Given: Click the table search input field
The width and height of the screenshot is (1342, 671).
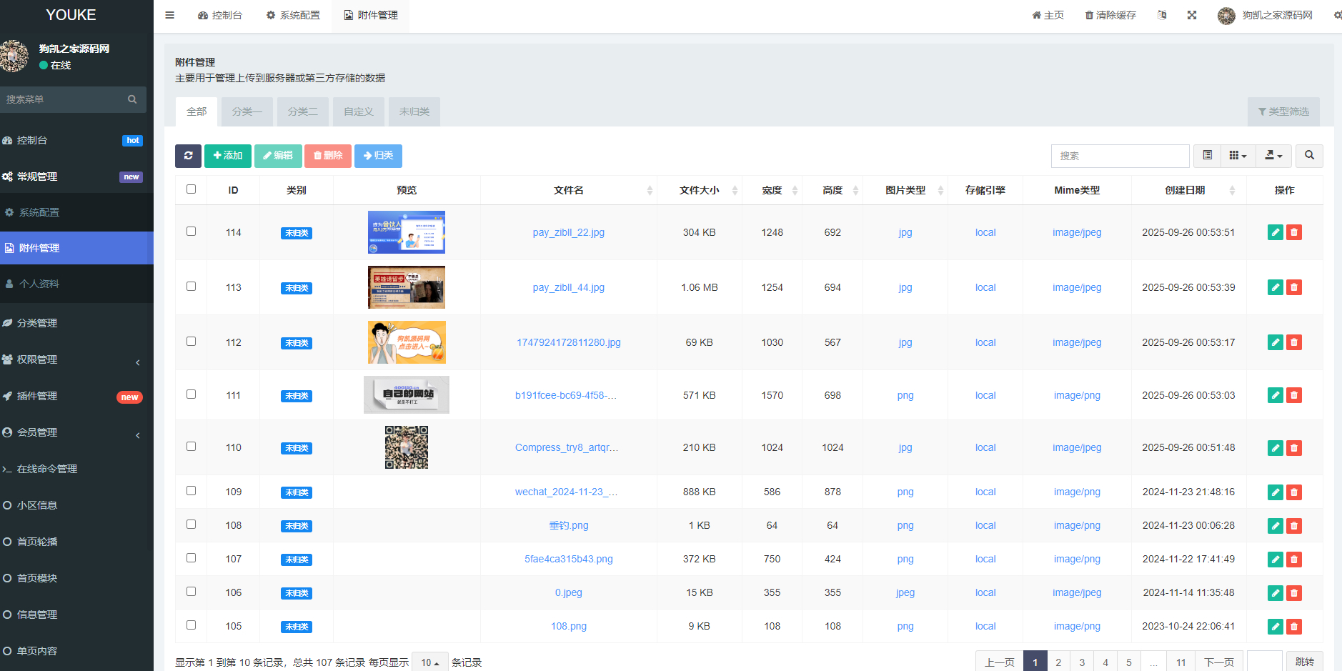Looking at the screenshot, I should (x=1120, y=156).
